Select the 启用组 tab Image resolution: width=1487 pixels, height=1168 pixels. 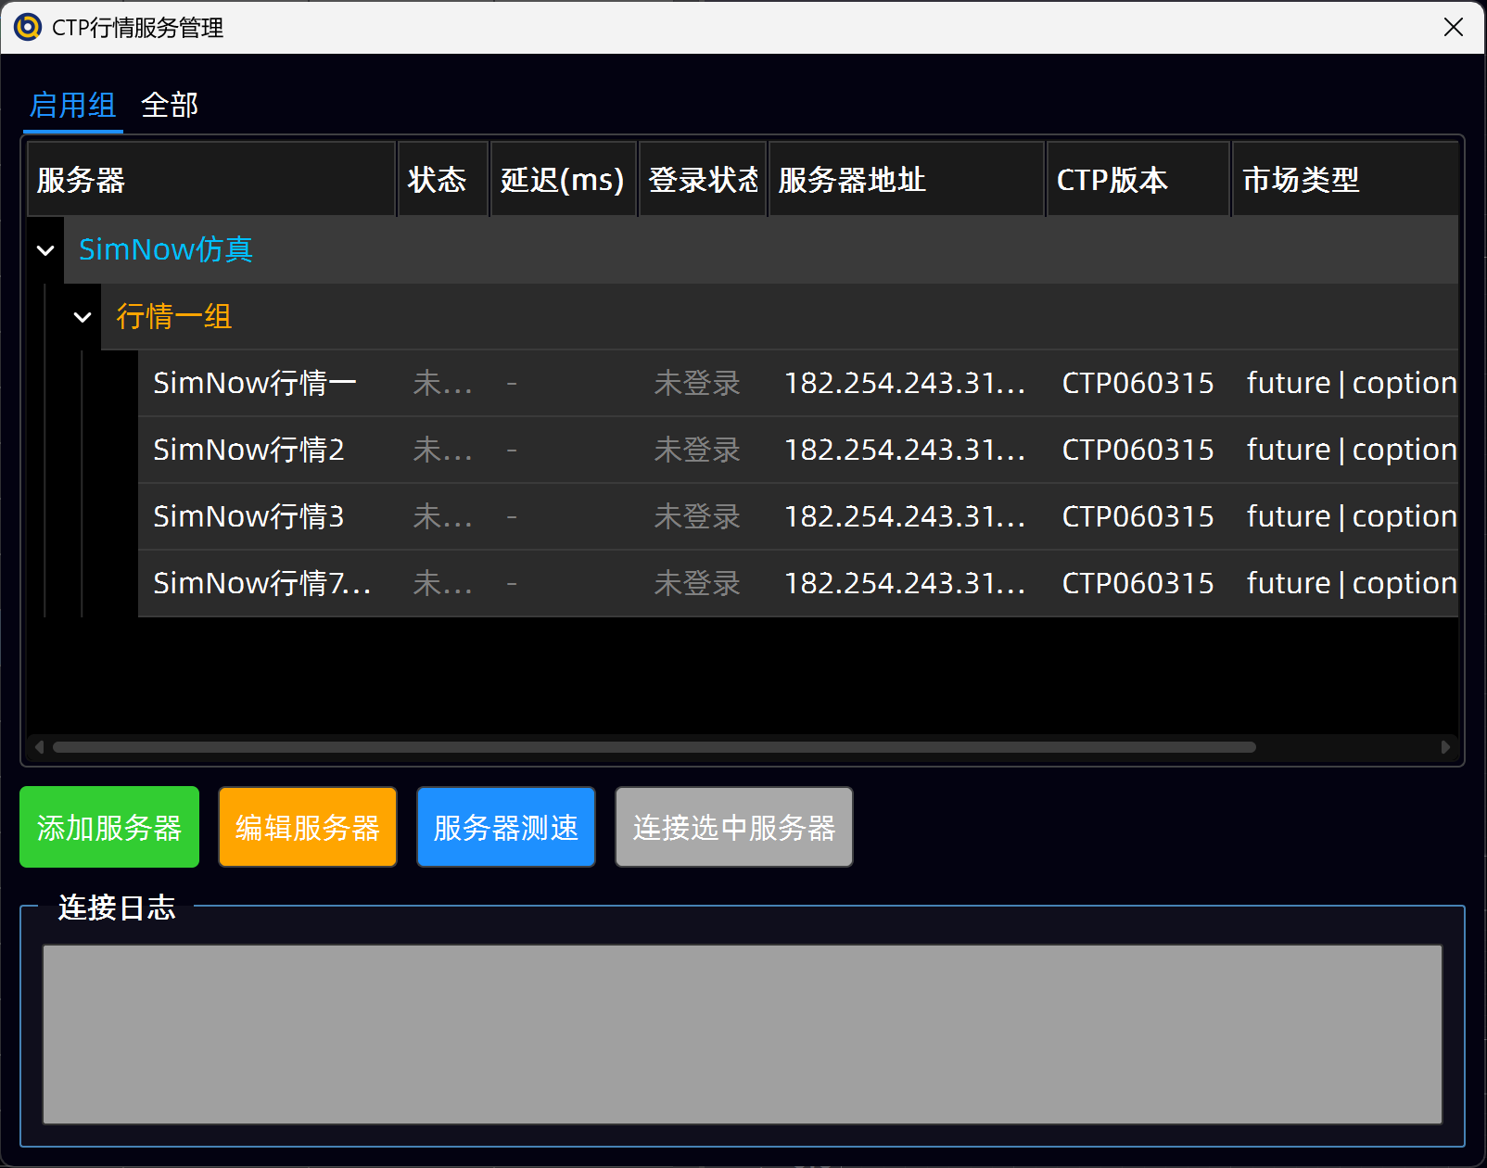pyautogui.click(x=72, y=106)
